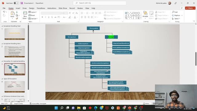Open the File menu
The width and height of the screenshot is (197, 111).
[4, 8]
